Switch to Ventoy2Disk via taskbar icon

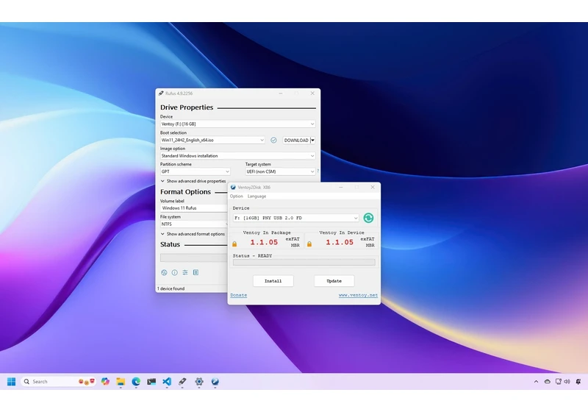click(215, 382)
